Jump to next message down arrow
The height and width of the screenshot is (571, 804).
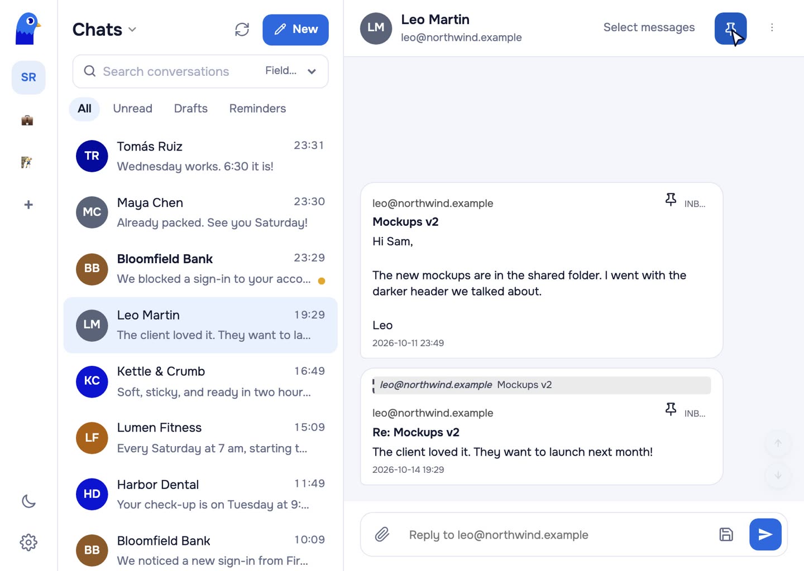pos(778,475)
